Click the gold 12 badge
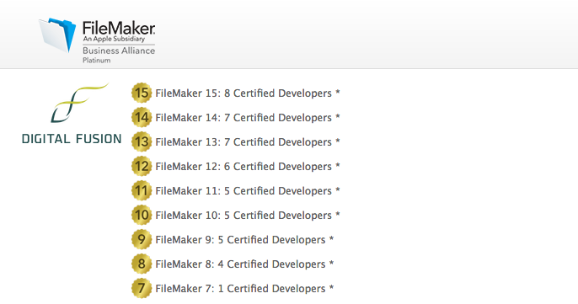Image resolution: width=578 pixels, height=304 pixels. [142, 166]
